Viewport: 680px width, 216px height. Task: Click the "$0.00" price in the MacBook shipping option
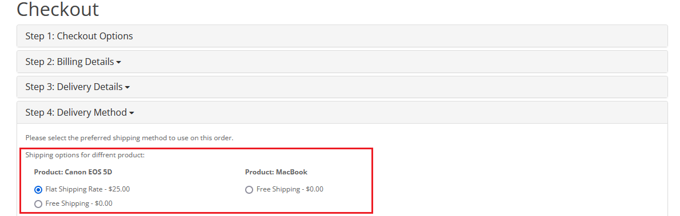[314, 189]
